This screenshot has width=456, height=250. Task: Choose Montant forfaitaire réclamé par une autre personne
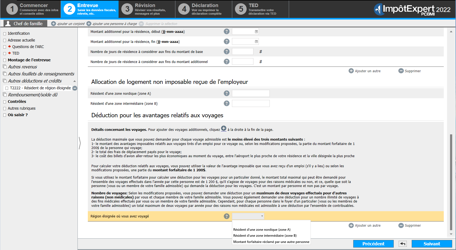click(x=271, y=242)
